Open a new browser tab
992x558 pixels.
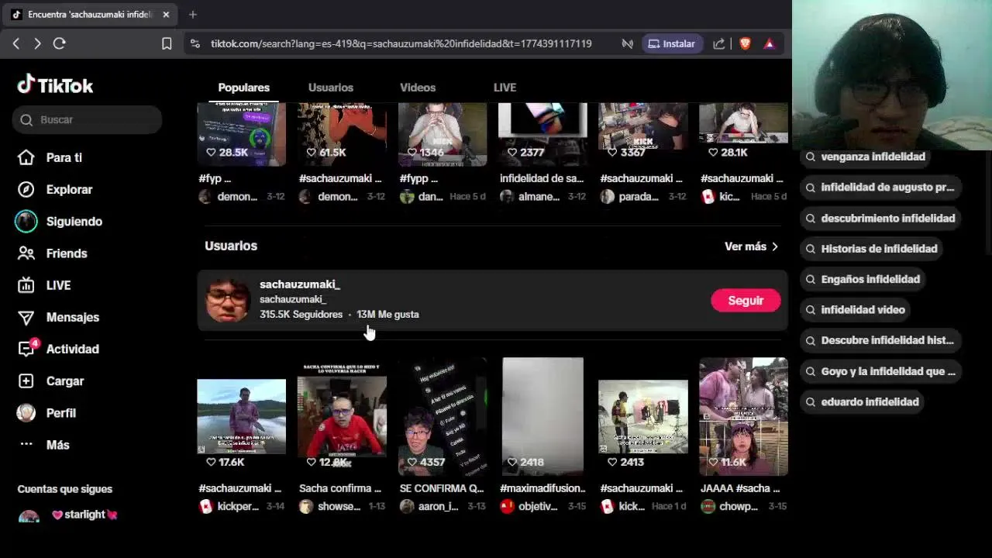coord(193,14)
